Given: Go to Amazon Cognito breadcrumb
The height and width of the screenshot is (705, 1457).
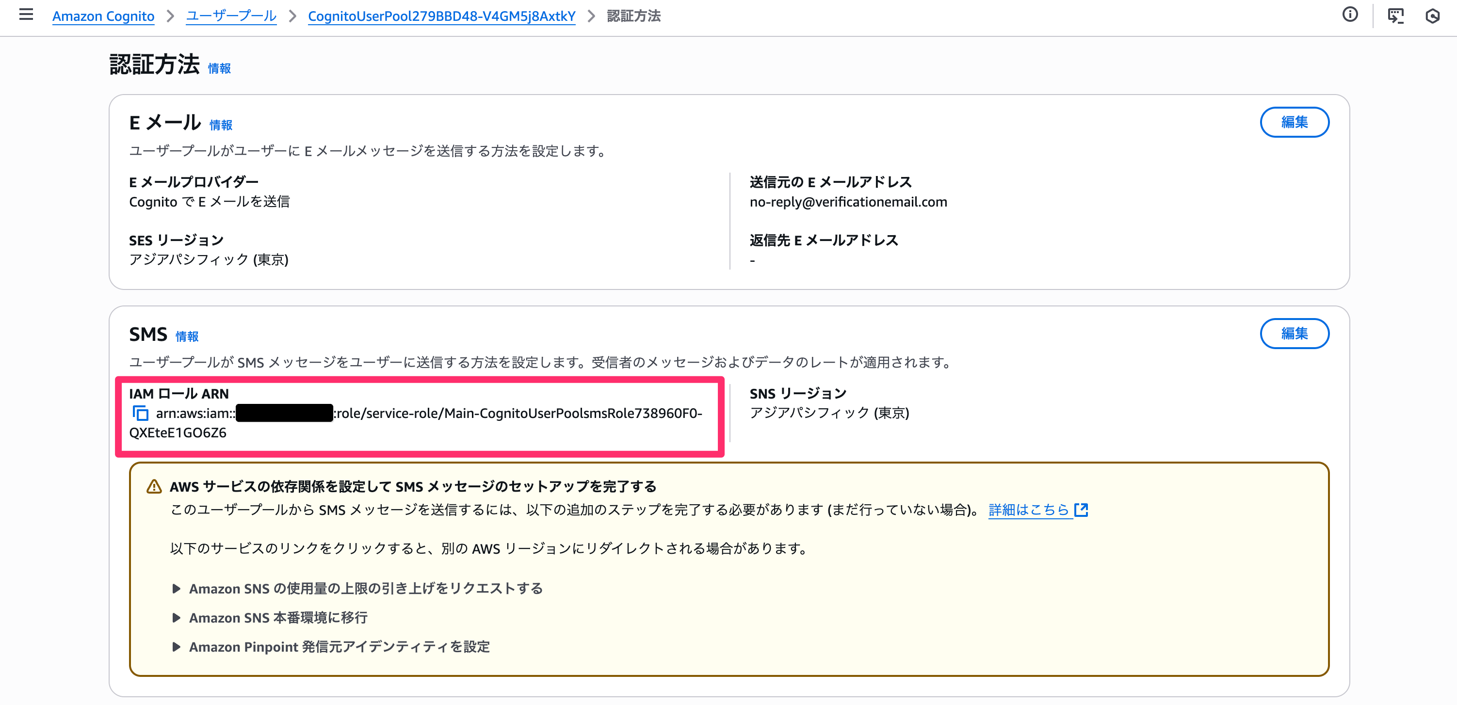Looking at the screenshot, I should tap(103, 16).
